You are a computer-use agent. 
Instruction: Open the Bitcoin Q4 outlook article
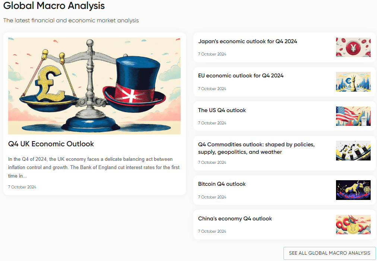point(222,184)
